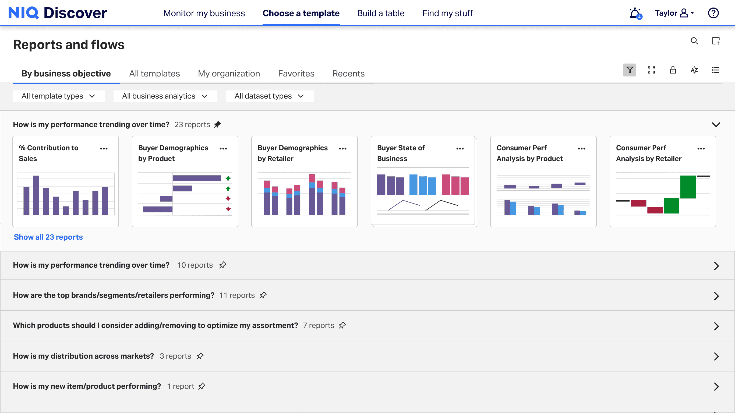Click the fullscreen expand icon
The image size is (735, 413).
click(x=651, y=70)
